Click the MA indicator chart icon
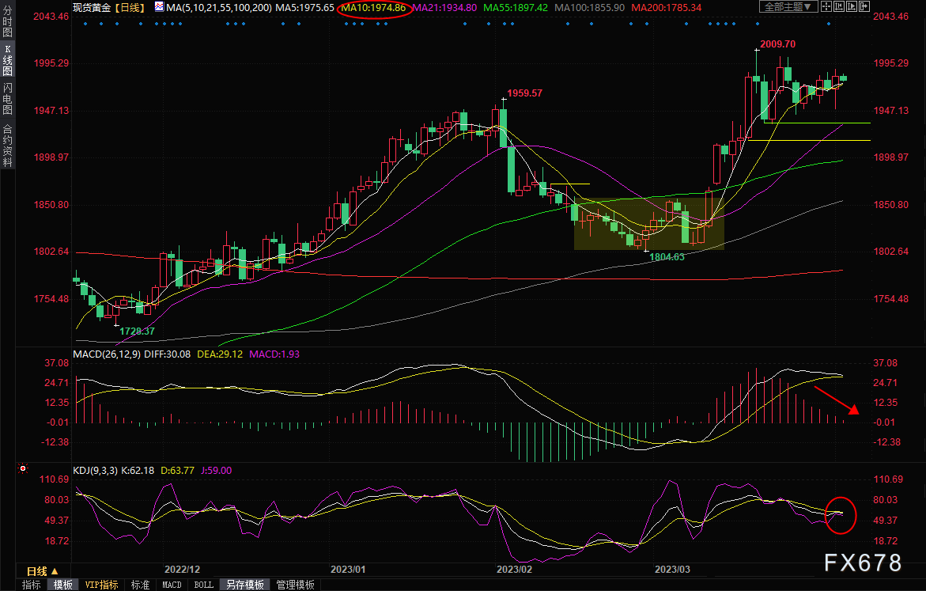This screenshot has height=591, width=926. point(160,7)
